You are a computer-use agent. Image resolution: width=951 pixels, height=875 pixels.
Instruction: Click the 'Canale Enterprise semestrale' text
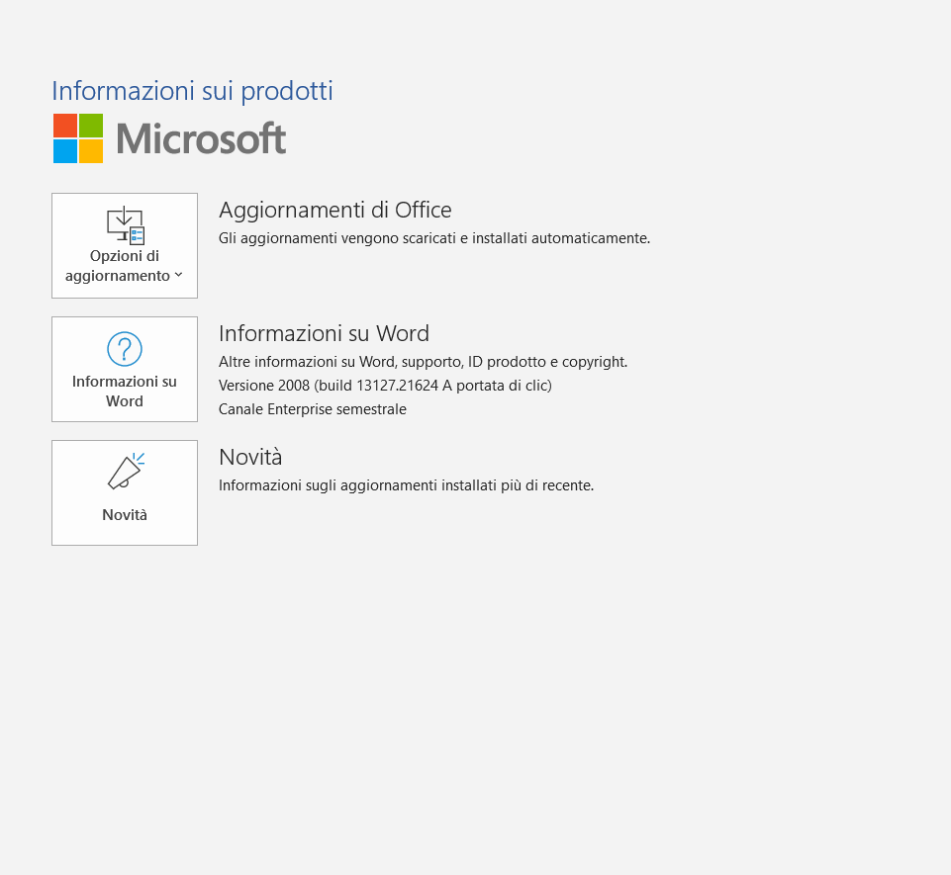313,409
